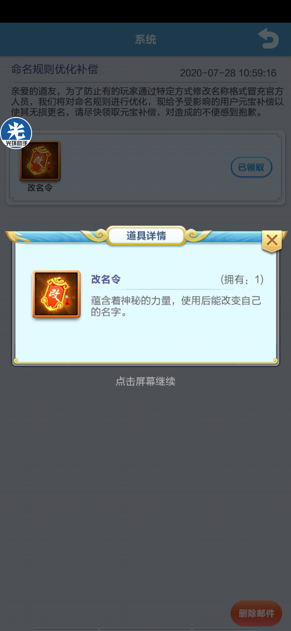Select the 系统 header title
This screenshot has width=291, height=631.
click(x=145, y=39)
